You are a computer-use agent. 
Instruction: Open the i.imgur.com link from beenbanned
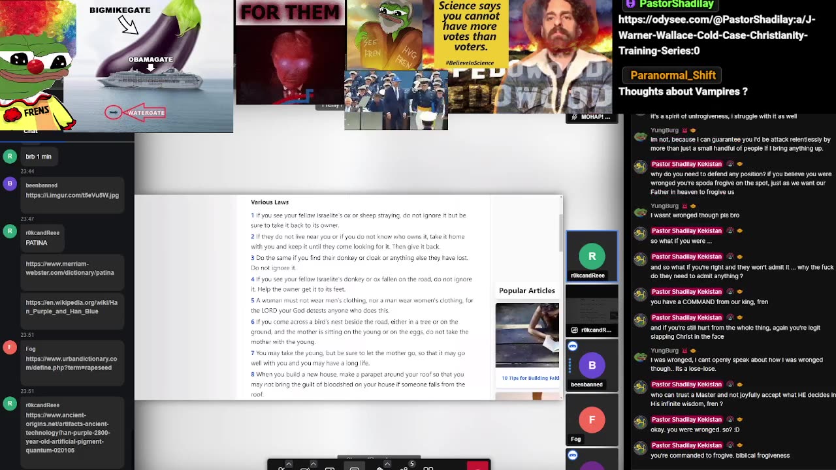click(72, 195)
